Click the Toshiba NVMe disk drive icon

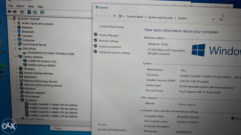[24, 53]
